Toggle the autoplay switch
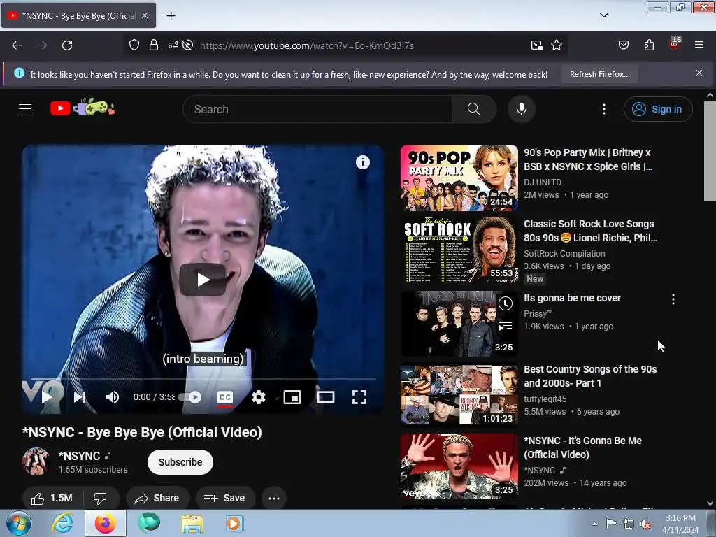 190,397
